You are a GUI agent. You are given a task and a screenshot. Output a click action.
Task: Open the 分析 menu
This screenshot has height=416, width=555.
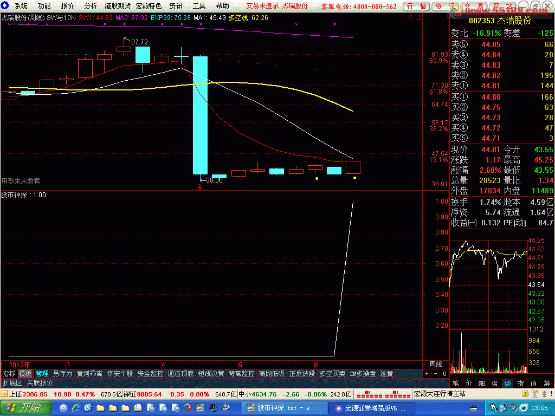[x=91, y=5]
